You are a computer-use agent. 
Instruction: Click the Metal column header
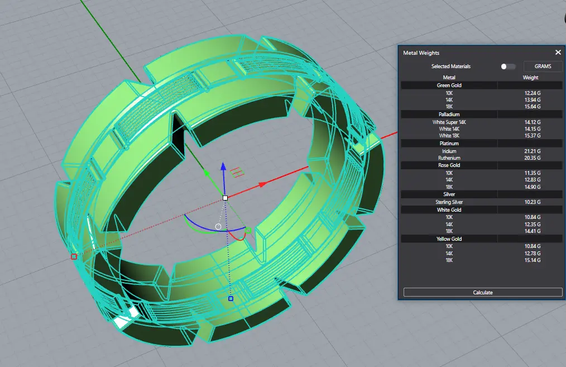[449, 78]
